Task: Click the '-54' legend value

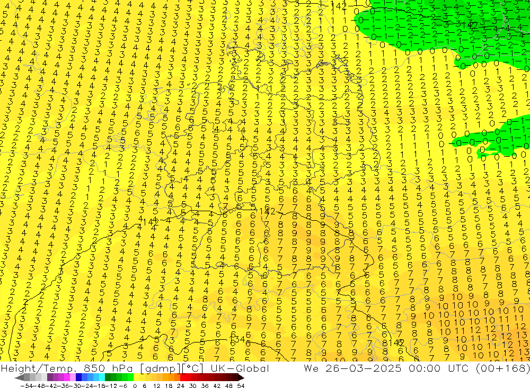Action: pyautogui.click(x=25, y=385)
